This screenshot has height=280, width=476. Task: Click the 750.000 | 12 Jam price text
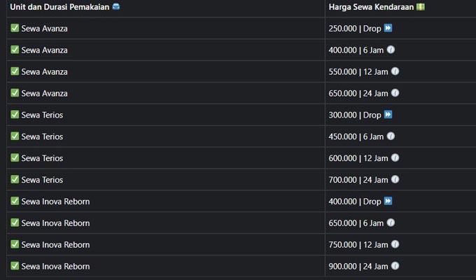point(358,245)
